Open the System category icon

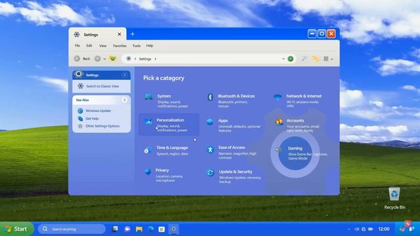point(149,96)
